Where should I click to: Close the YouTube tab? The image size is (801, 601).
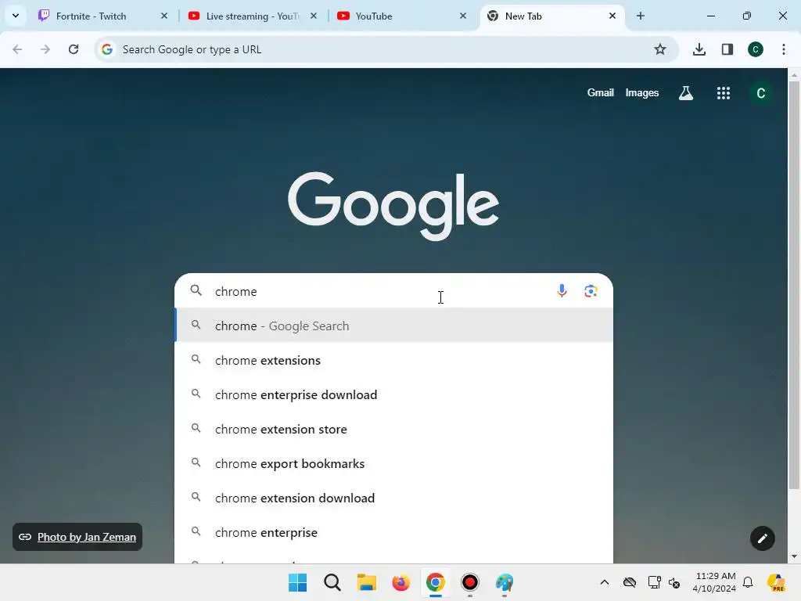coord(463,16)
